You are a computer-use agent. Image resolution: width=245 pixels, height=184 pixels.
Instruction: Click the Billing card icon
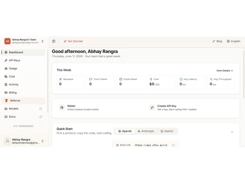6,92
